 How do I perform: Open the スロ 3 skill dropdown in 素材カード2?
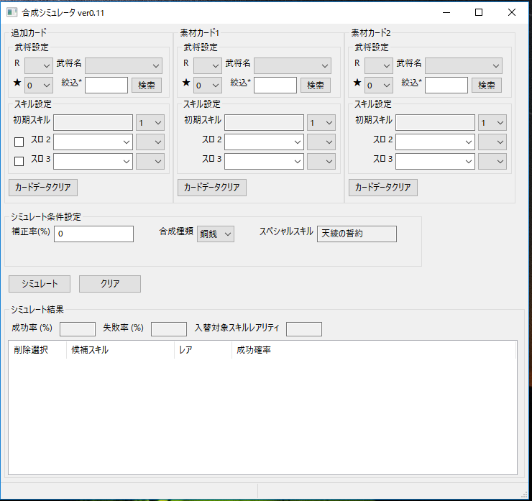click(x=435, y=161)
